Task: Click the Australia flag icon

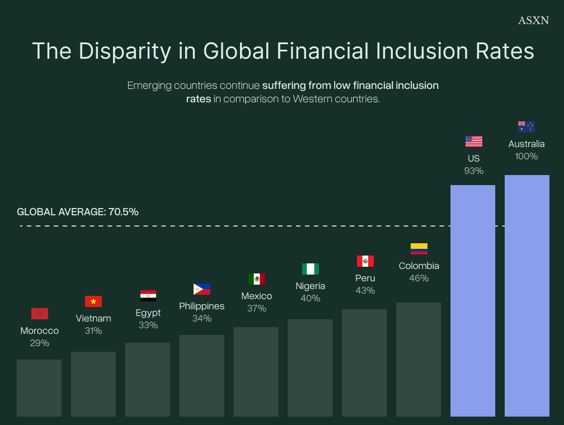Action: pos(526,127)
